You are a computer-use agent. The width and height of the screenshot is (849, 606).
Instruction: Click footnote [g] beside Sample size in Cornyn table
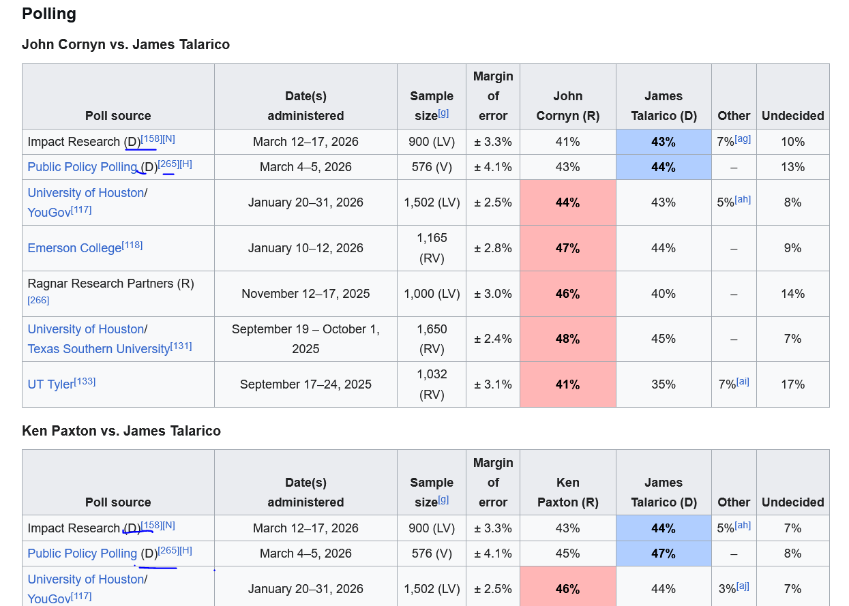point(443,112)
